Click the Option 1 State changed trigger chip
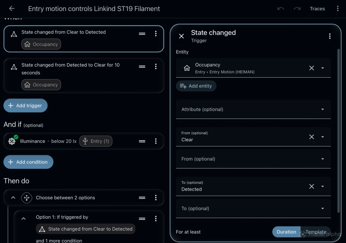346x243 pixels. click(x=85, y=229)
